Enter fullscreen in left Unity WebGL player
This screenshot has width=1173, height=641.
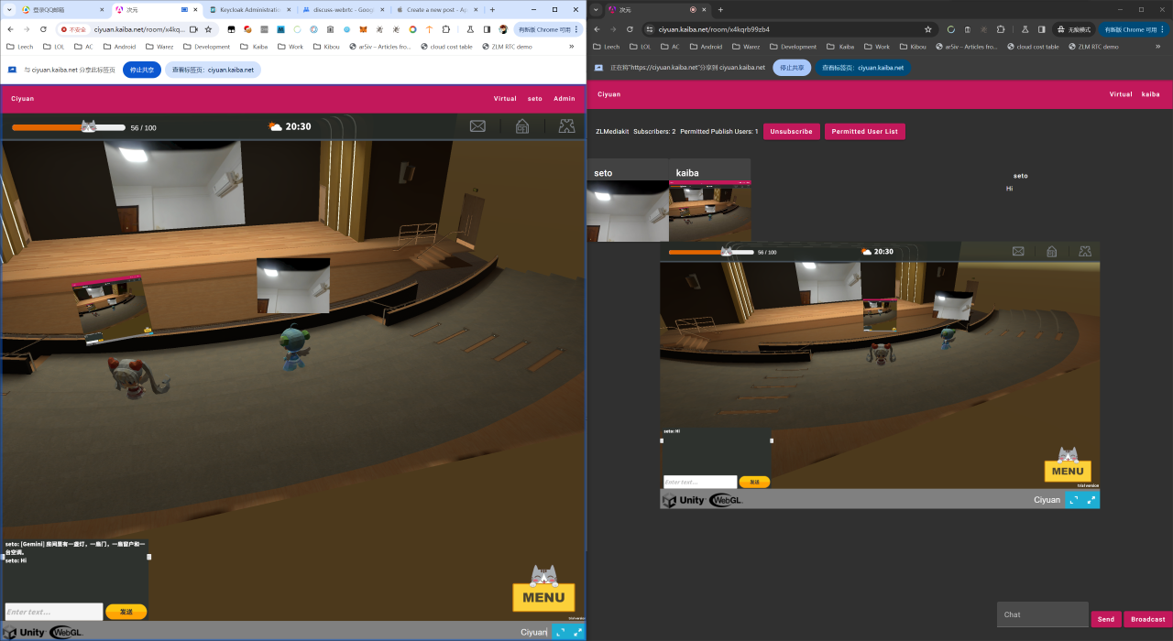pyautogui.click(x=577, y=632)
